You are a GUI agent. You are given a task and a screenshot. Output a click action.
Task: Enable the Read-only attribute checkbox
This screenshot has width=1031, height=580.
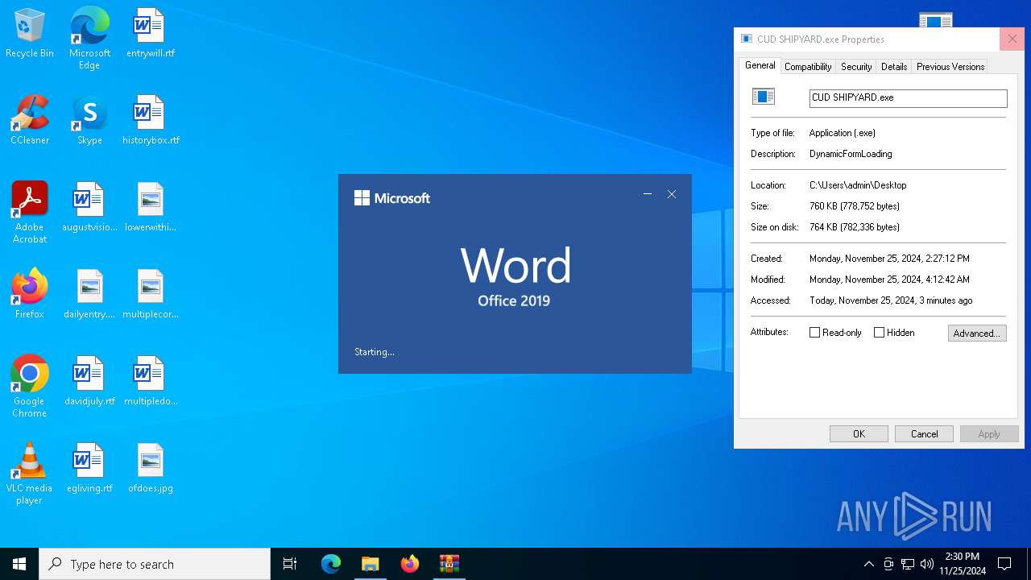coord(814,333)
